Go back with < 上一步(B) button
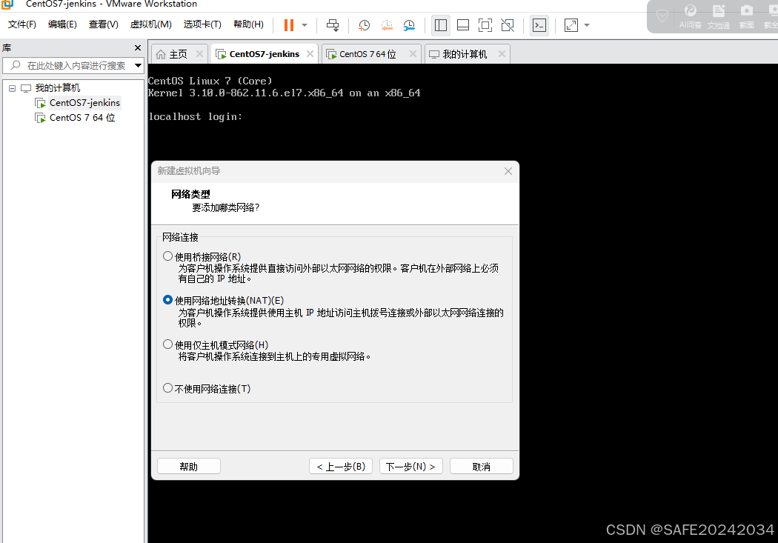Screen dimensions: 778x543 [x=340, y=466]
